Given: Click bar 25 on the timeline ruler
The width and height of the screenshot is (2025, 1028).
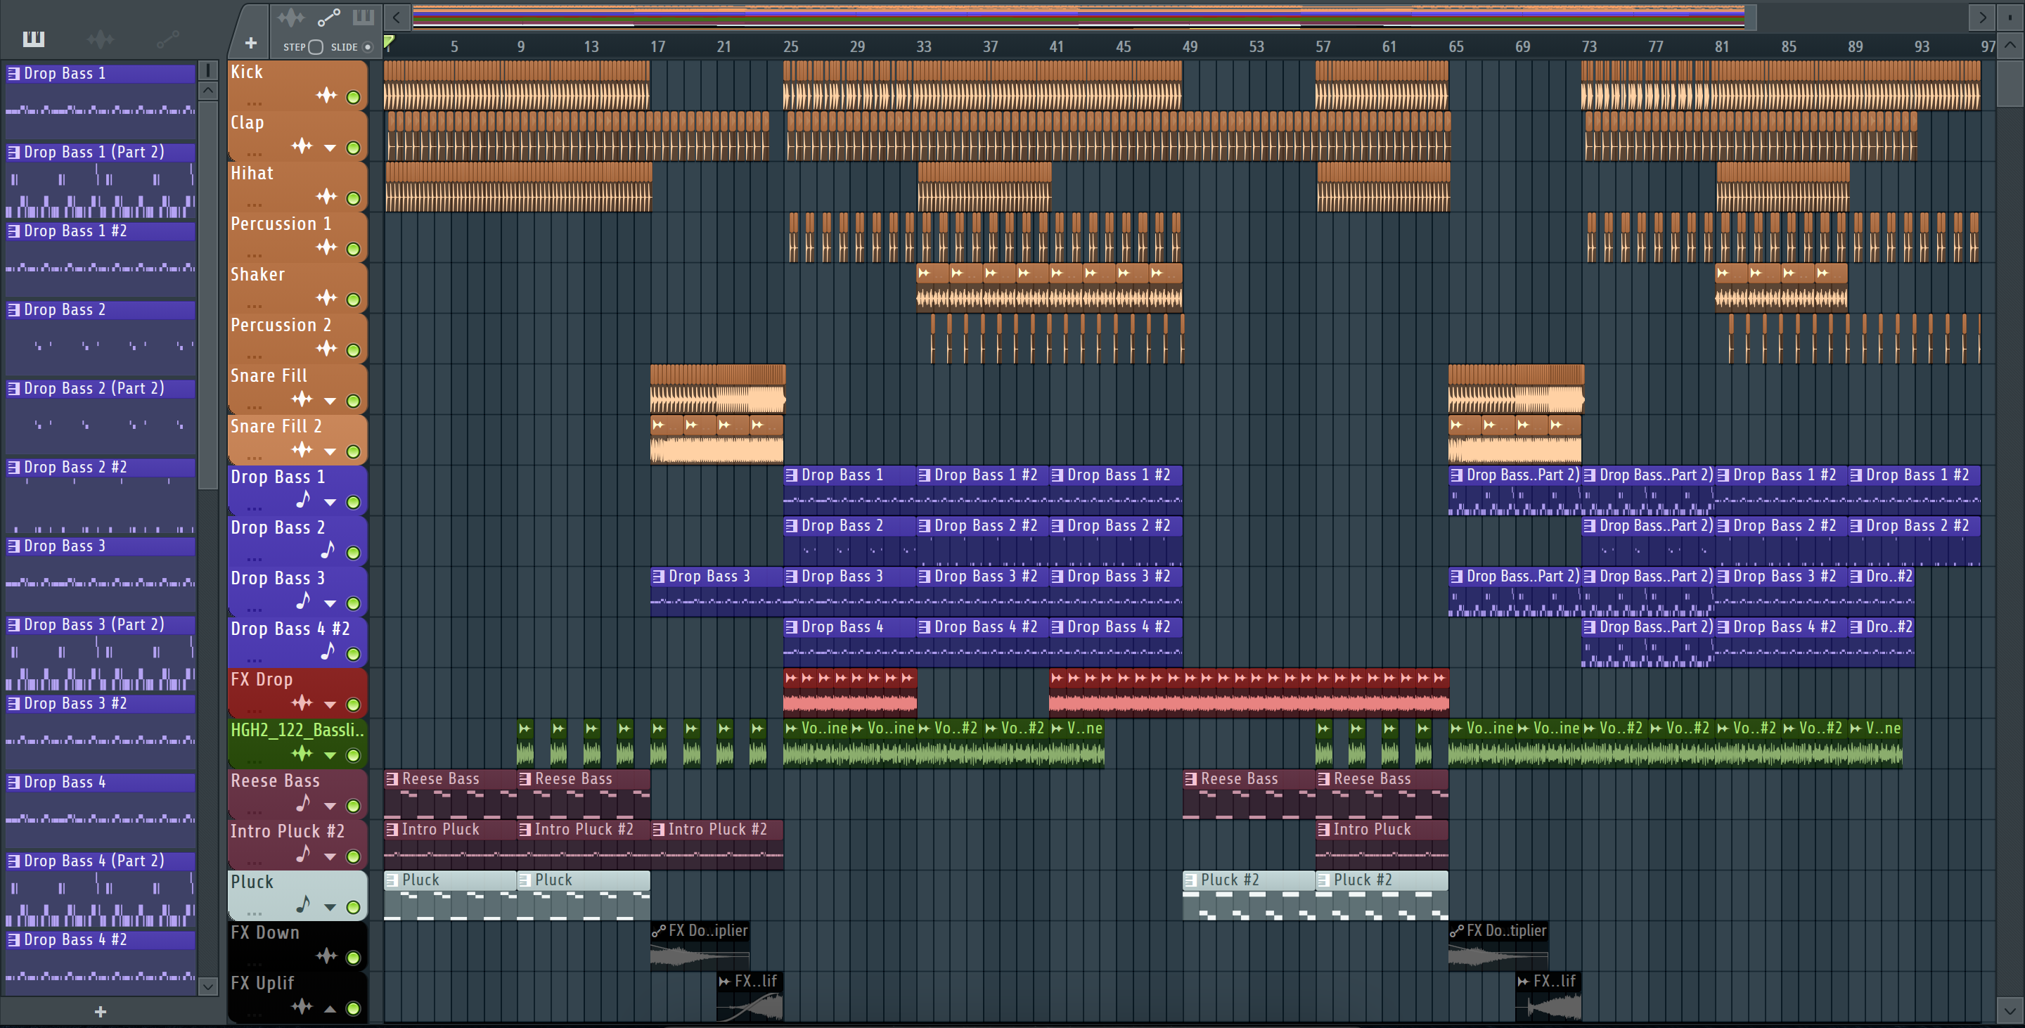Looking at the screenshot, I should 790,46.
